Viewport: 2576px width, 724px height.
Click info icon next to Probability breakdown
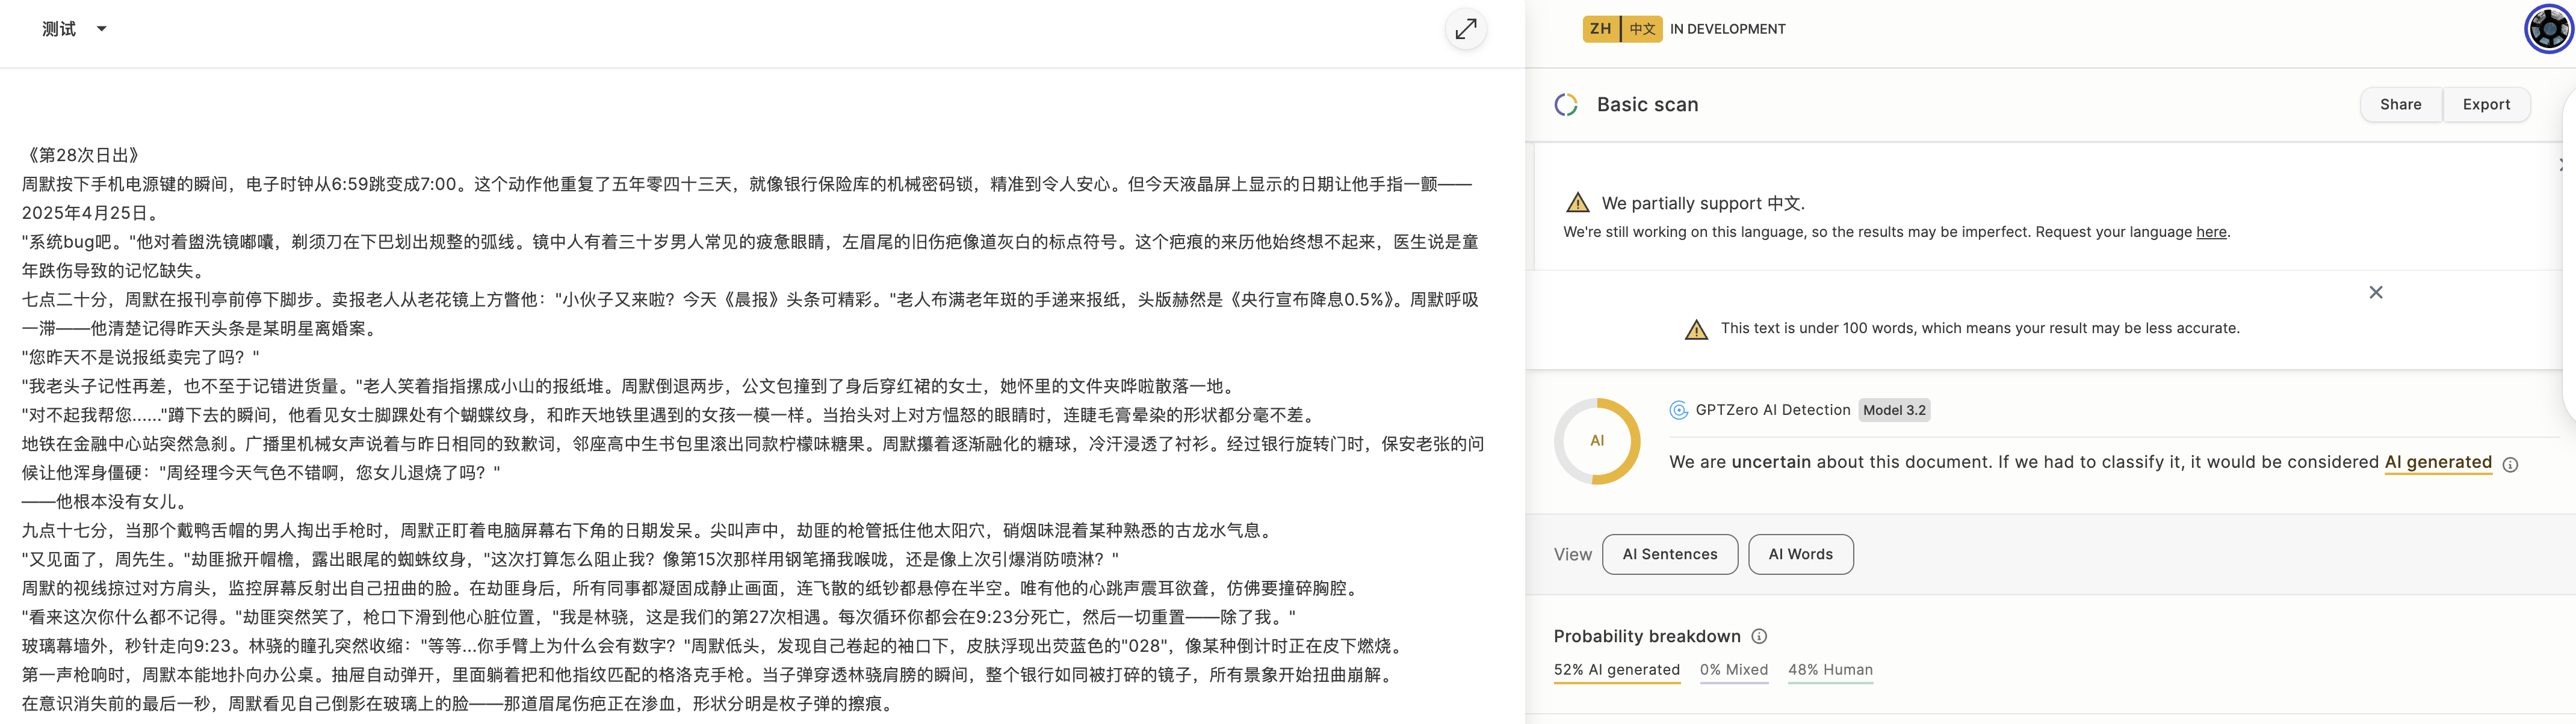pos(1759,636)
